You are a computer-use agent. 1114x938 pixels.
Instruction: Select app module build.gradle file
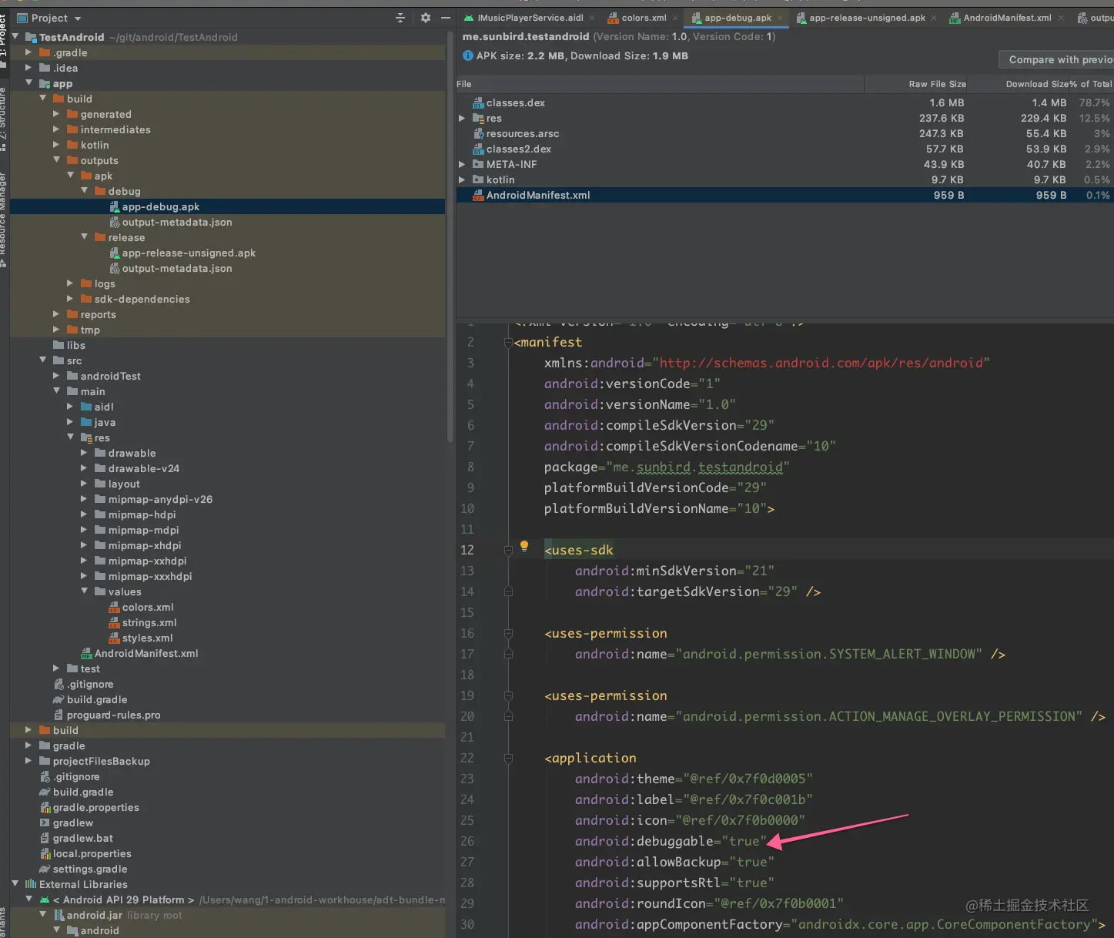click(97, 699)
